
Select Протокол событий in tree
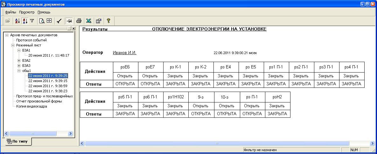[31, 40]
